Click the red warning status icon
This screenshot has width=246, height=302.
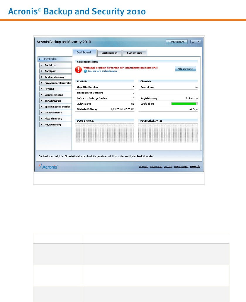(78, 70)
